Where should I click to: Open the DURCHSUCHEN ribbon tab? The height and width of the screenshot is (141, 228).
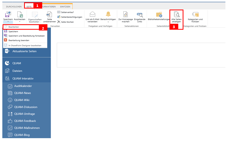14,7
